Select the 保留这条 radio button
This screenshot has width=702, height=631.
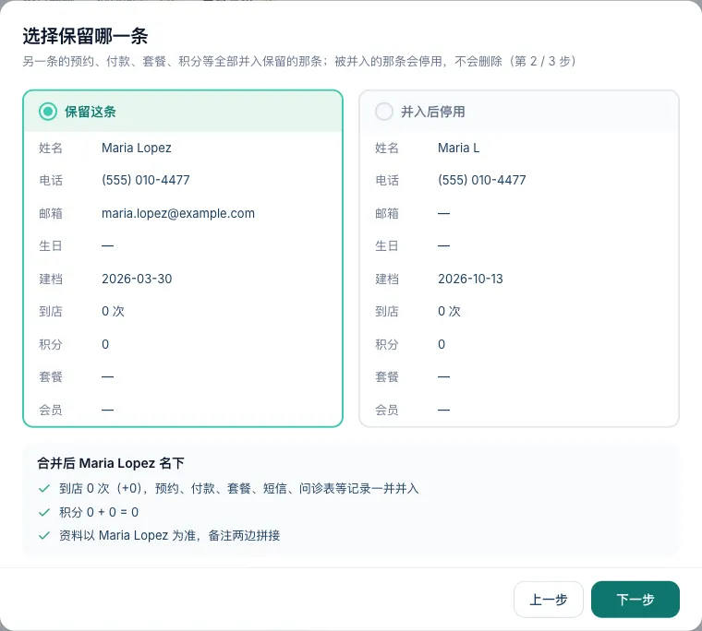(x=48, y=112)
